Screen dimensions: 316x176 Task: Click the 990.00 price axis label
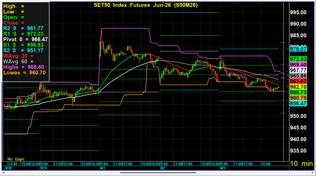click(x=299, y=24)
